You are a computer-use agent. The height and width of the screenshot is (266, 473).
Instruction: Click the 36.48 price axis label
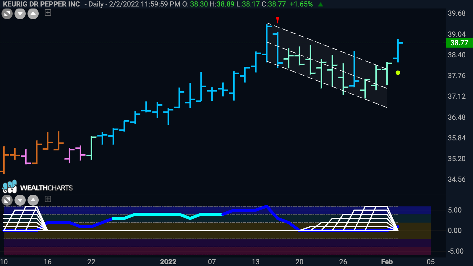pos(456,117)
